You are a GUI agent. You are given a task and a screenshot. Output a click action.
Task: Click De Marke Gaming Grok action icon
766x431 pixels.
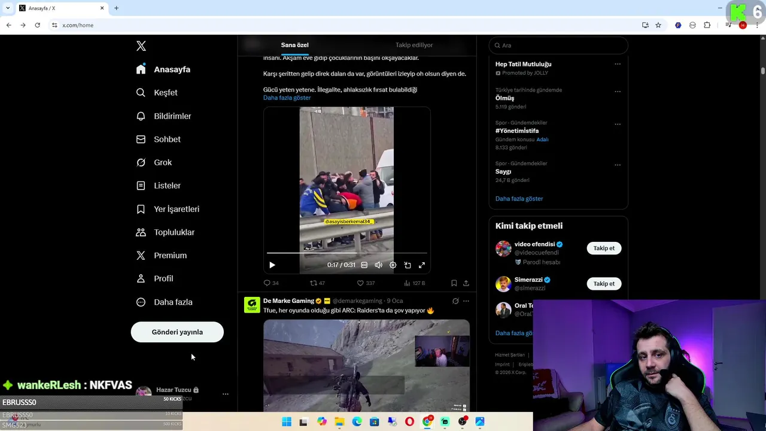455,301
